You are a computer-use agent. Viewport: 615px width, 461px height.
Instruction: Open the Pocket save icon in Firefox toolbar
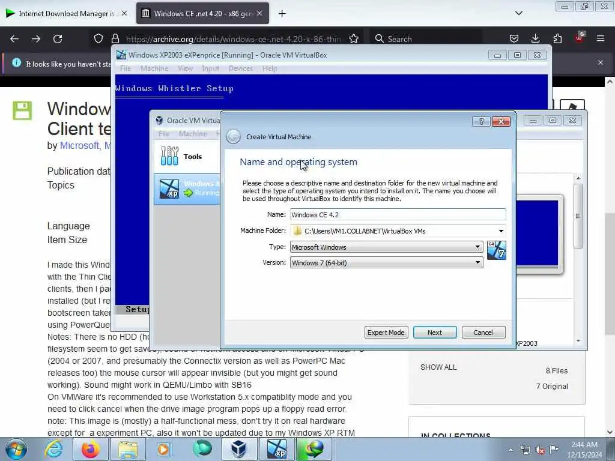pos(514,38)
